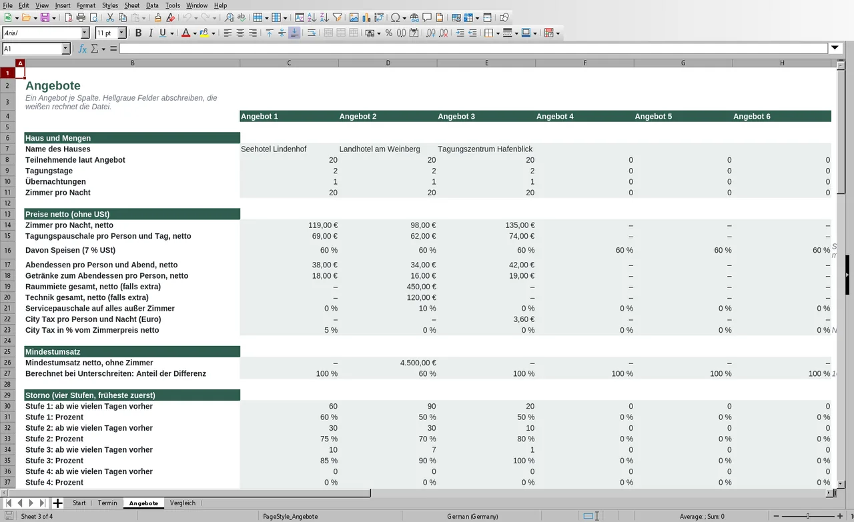Insert an image via toolbar
854x522 pixels.
(x=354, y=17)
